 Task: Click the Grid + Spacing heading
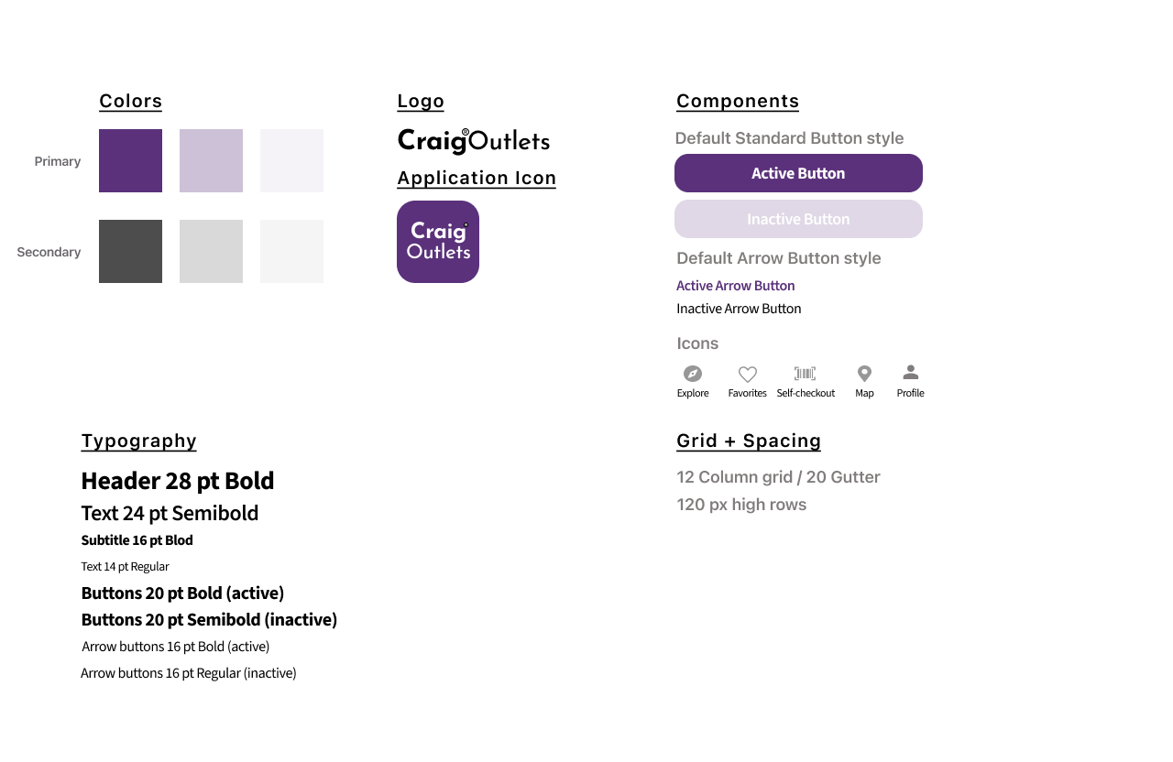(x=749, y=441)
